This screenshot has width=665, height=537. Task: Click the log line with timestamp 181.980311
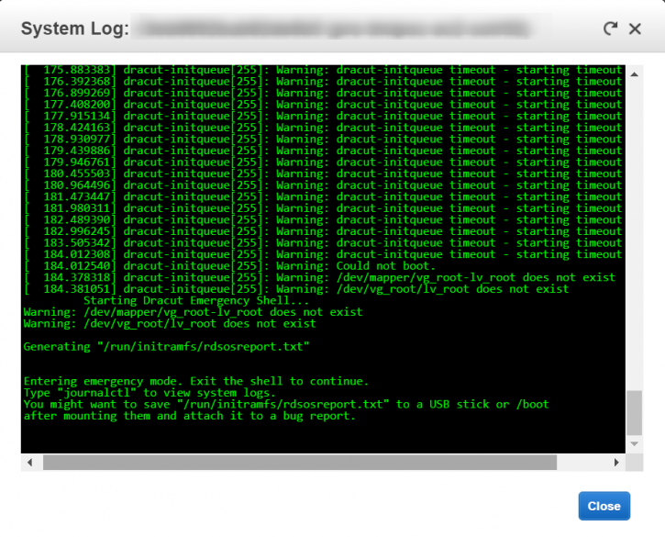point(323,208)
